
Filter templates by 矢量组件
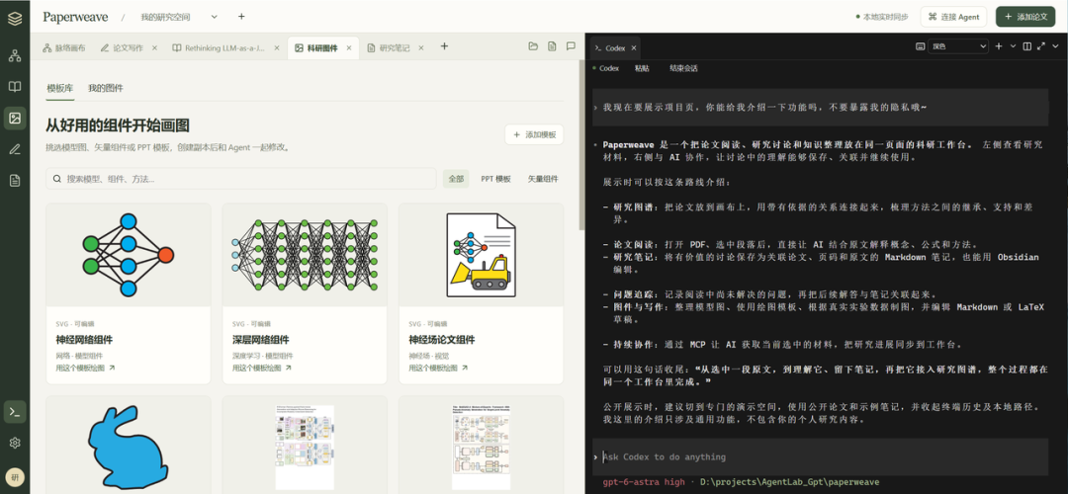coord(543,179)
